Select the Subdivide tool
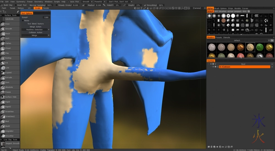 [x=10, y=19]
